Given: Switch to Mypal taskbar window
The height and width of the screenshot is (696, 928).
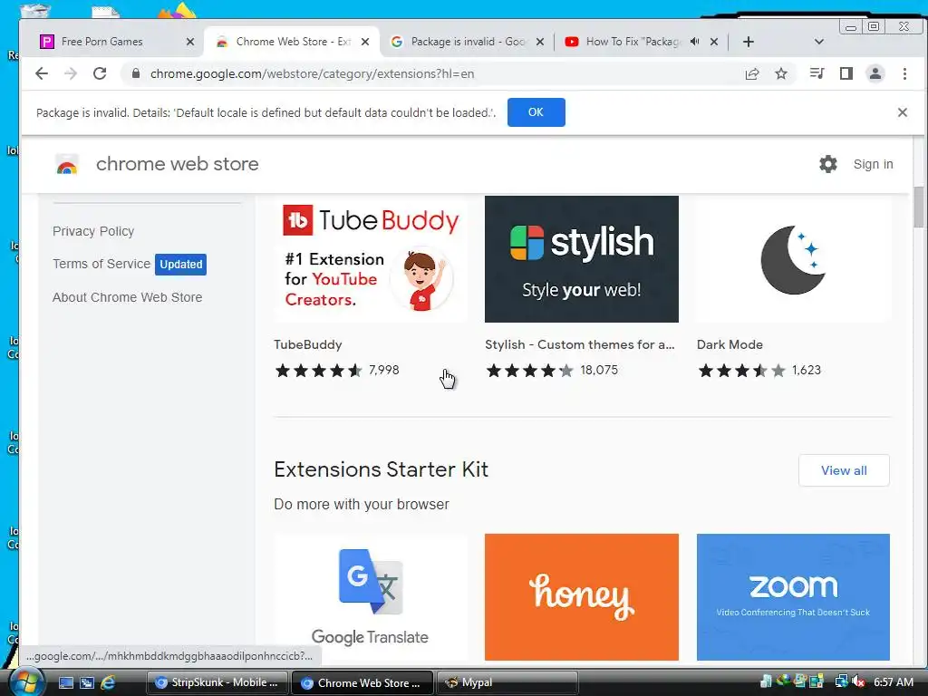Looking at the screenshot, I should coord(507,683).
